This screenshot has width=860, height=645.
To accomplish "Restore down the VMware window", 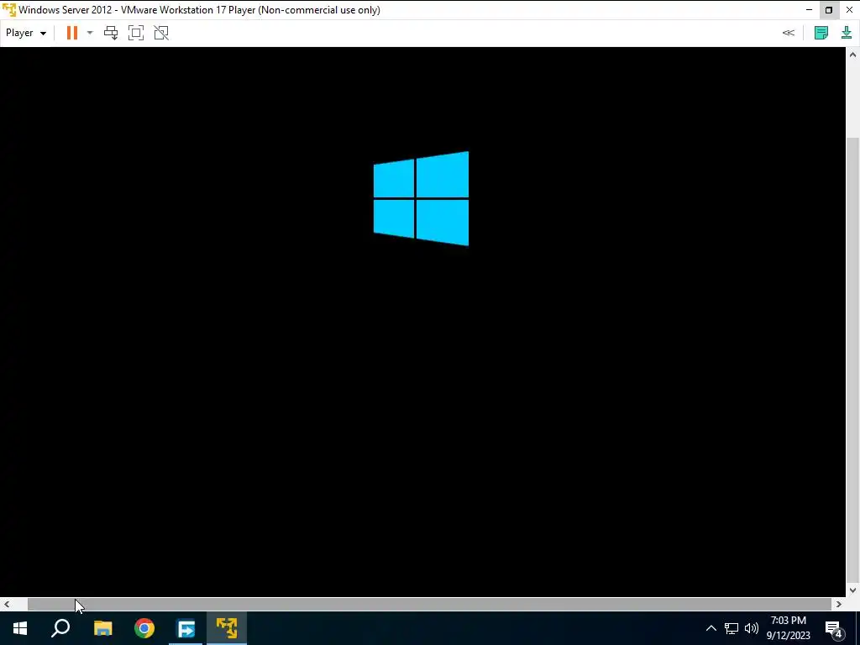I will coord(829,10).
